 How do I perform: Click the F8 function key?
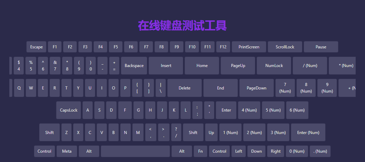click(161, 47)
